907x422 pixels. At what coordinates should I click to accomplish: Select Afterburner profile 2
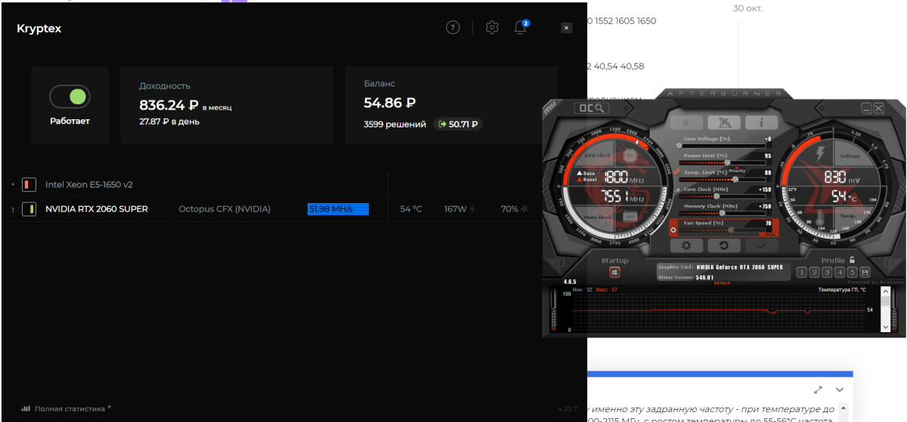814,272
